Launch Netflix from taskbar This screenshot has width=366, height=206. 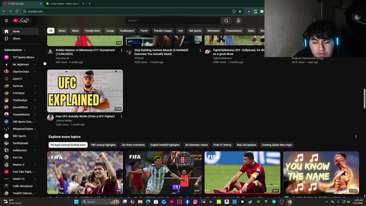(180, 202)
